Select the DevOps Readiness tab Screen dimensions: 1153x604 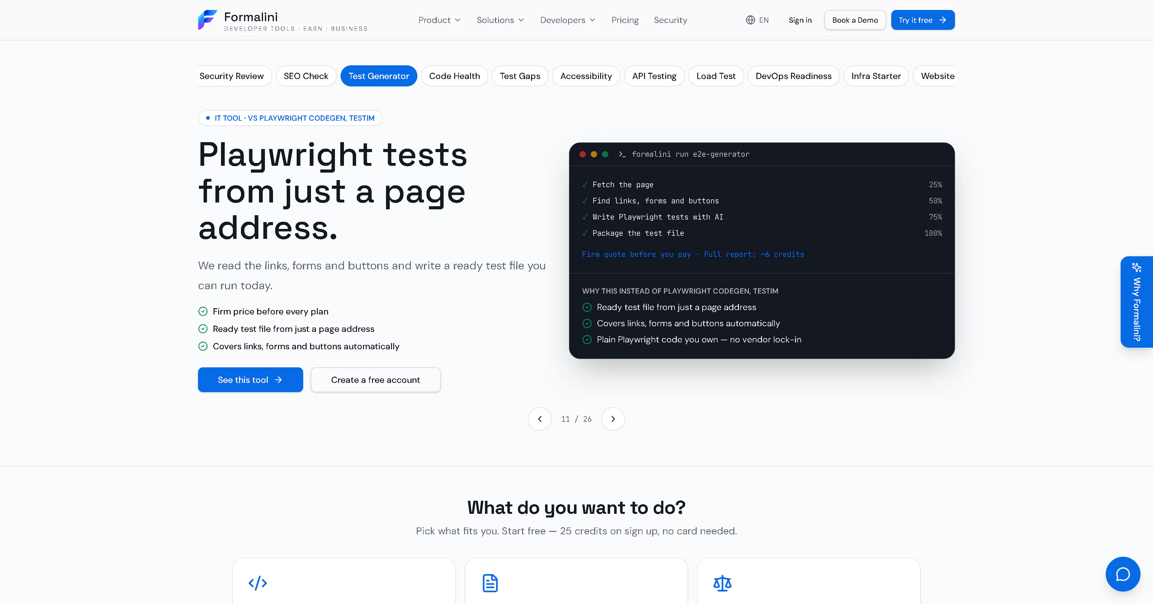click(793, 76)
